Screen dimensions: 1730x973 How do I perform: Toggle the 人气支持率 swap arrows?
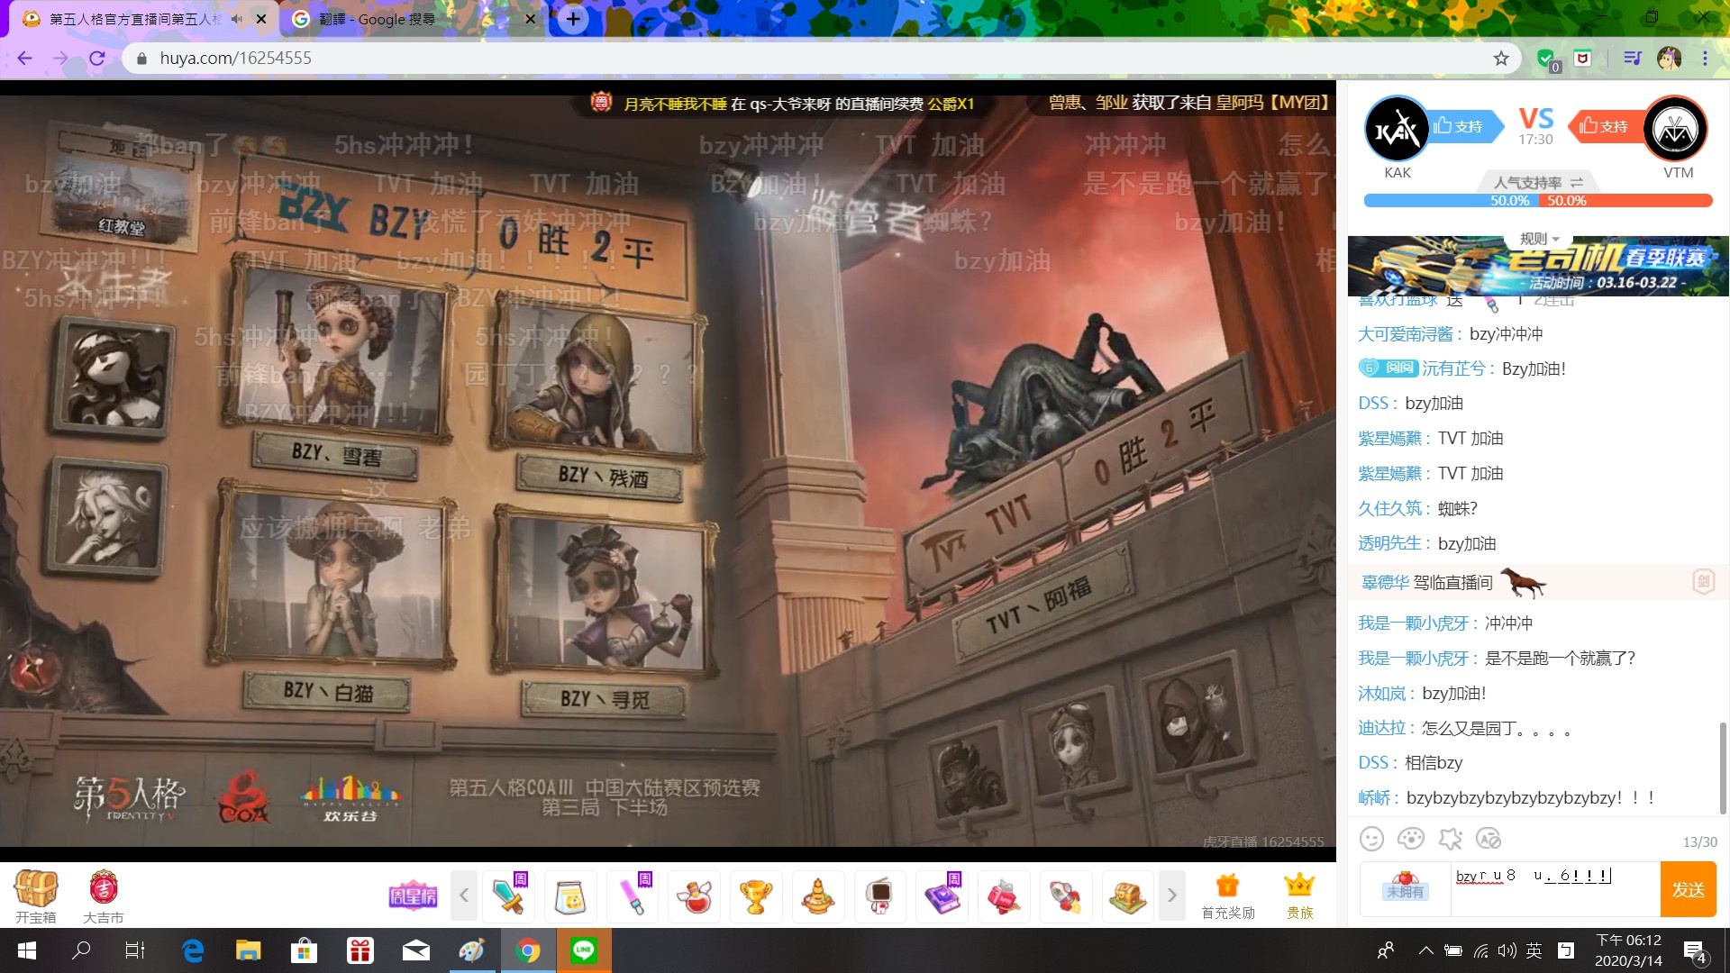pyautogui.click(x=1577, y=183)
